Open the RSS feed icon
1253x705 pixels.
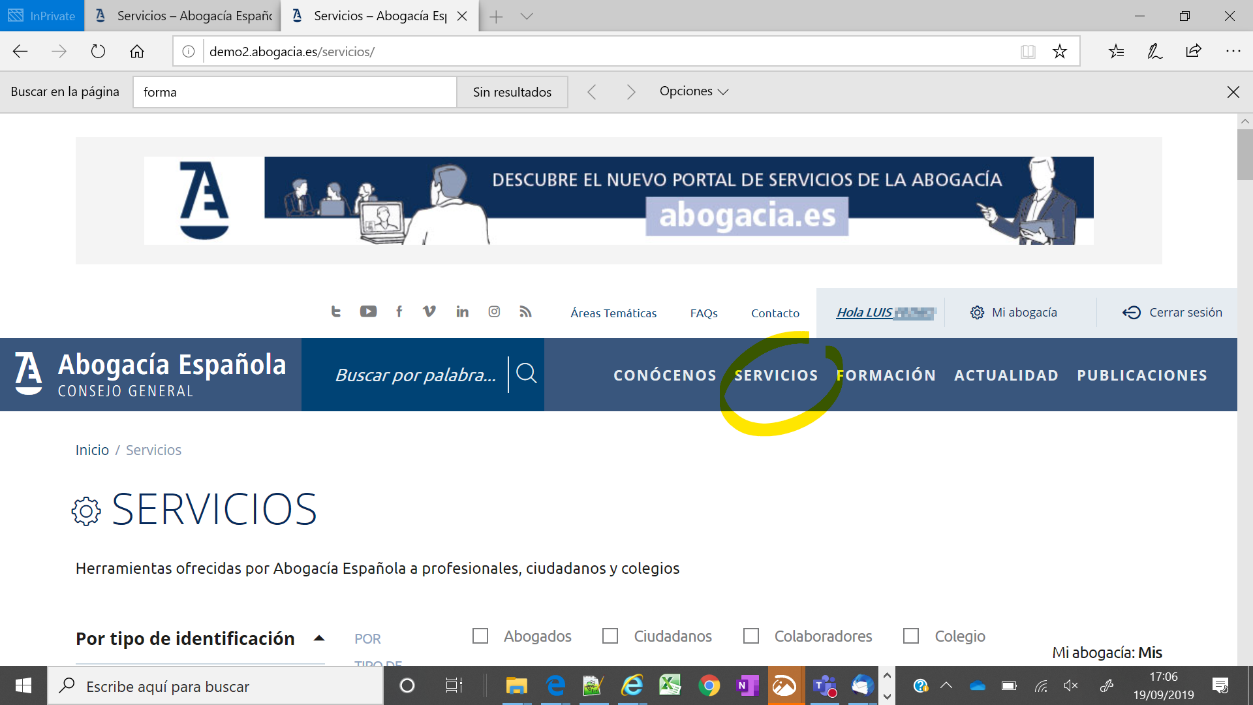coord(525,311)
